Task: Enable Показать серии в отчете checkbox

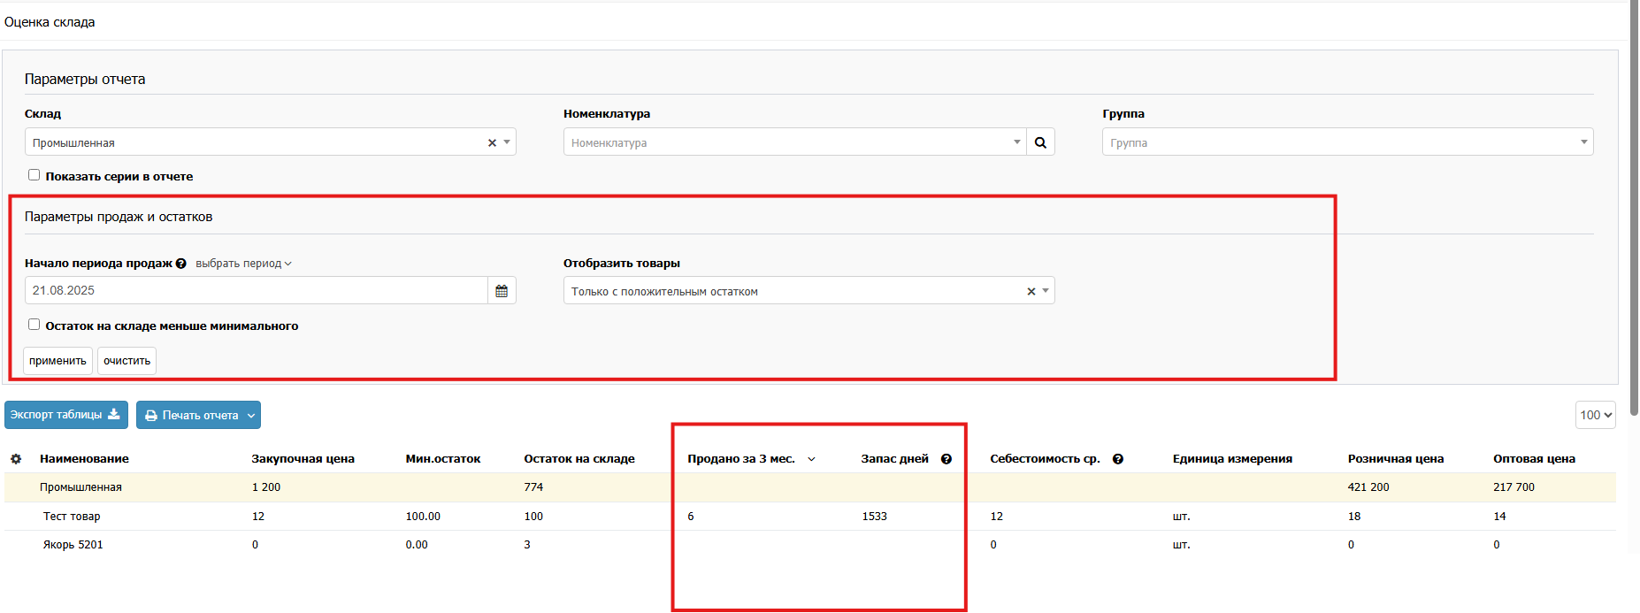Action: (x=34, y=175)
